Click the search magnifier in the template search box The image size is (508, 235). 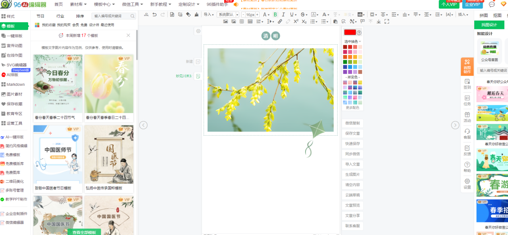(x=133, y=16)
